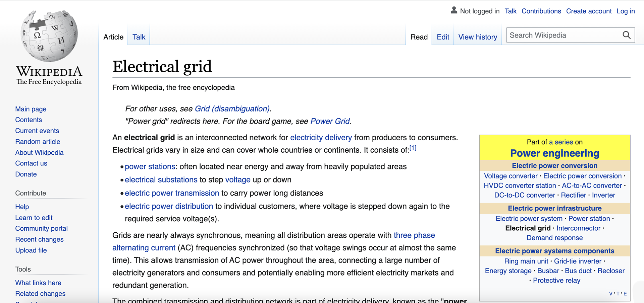
Task: Click citation reference [1]
Action: 413,148
